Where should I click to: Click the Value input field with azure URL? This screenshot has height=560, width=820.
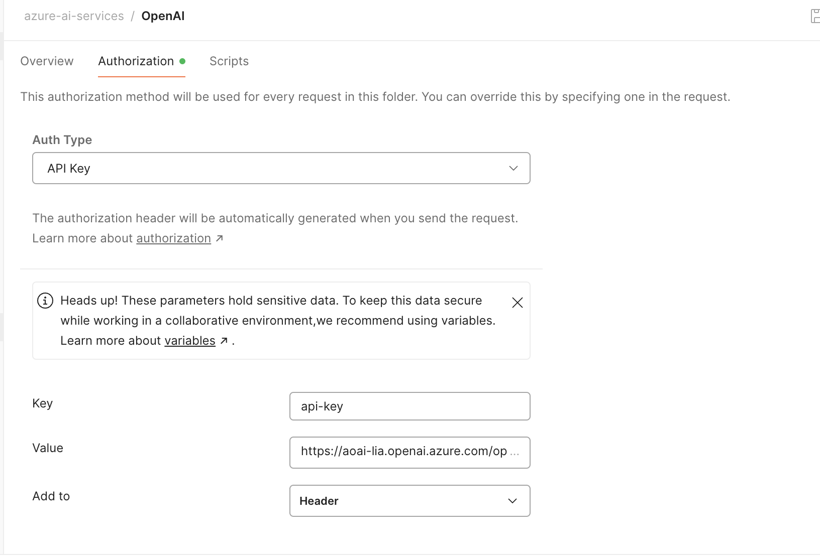[410, 453]
